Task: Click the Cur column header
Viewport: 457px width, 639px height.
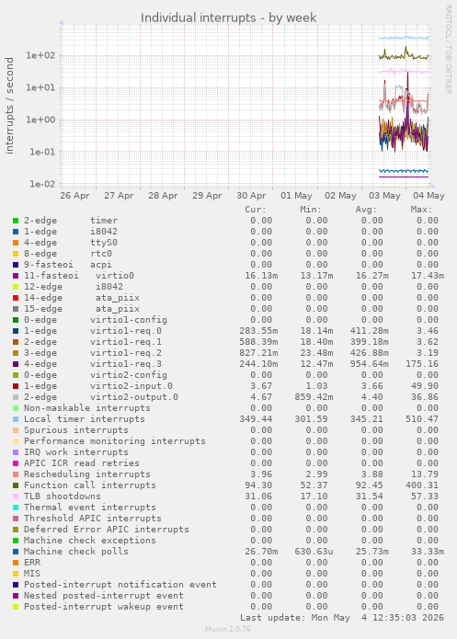Action: coord(256,210)
